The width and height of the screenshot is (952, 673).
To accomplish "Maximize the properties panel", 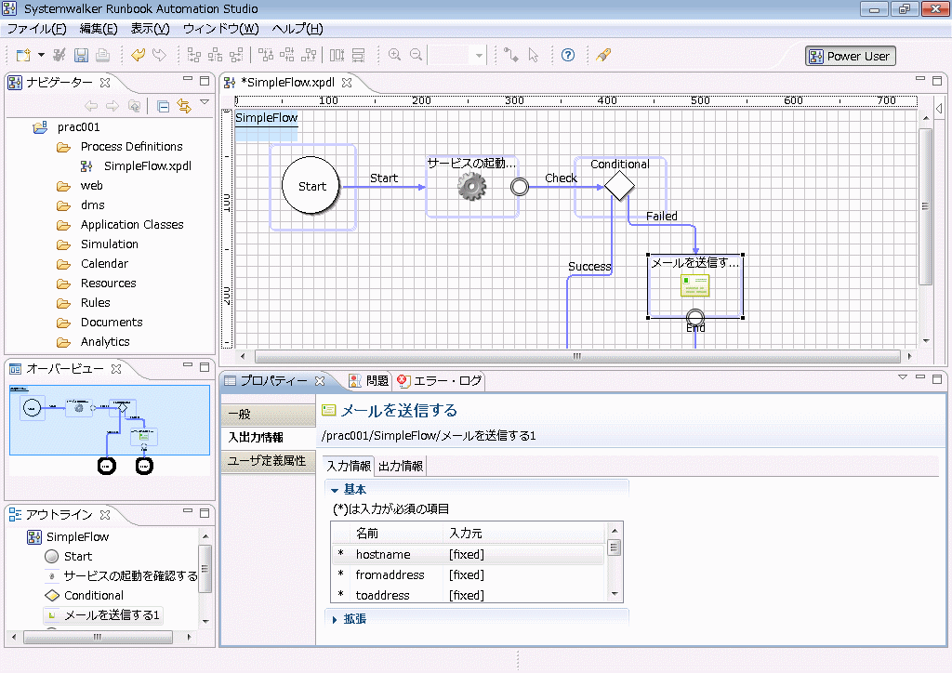I will (937, 378).
